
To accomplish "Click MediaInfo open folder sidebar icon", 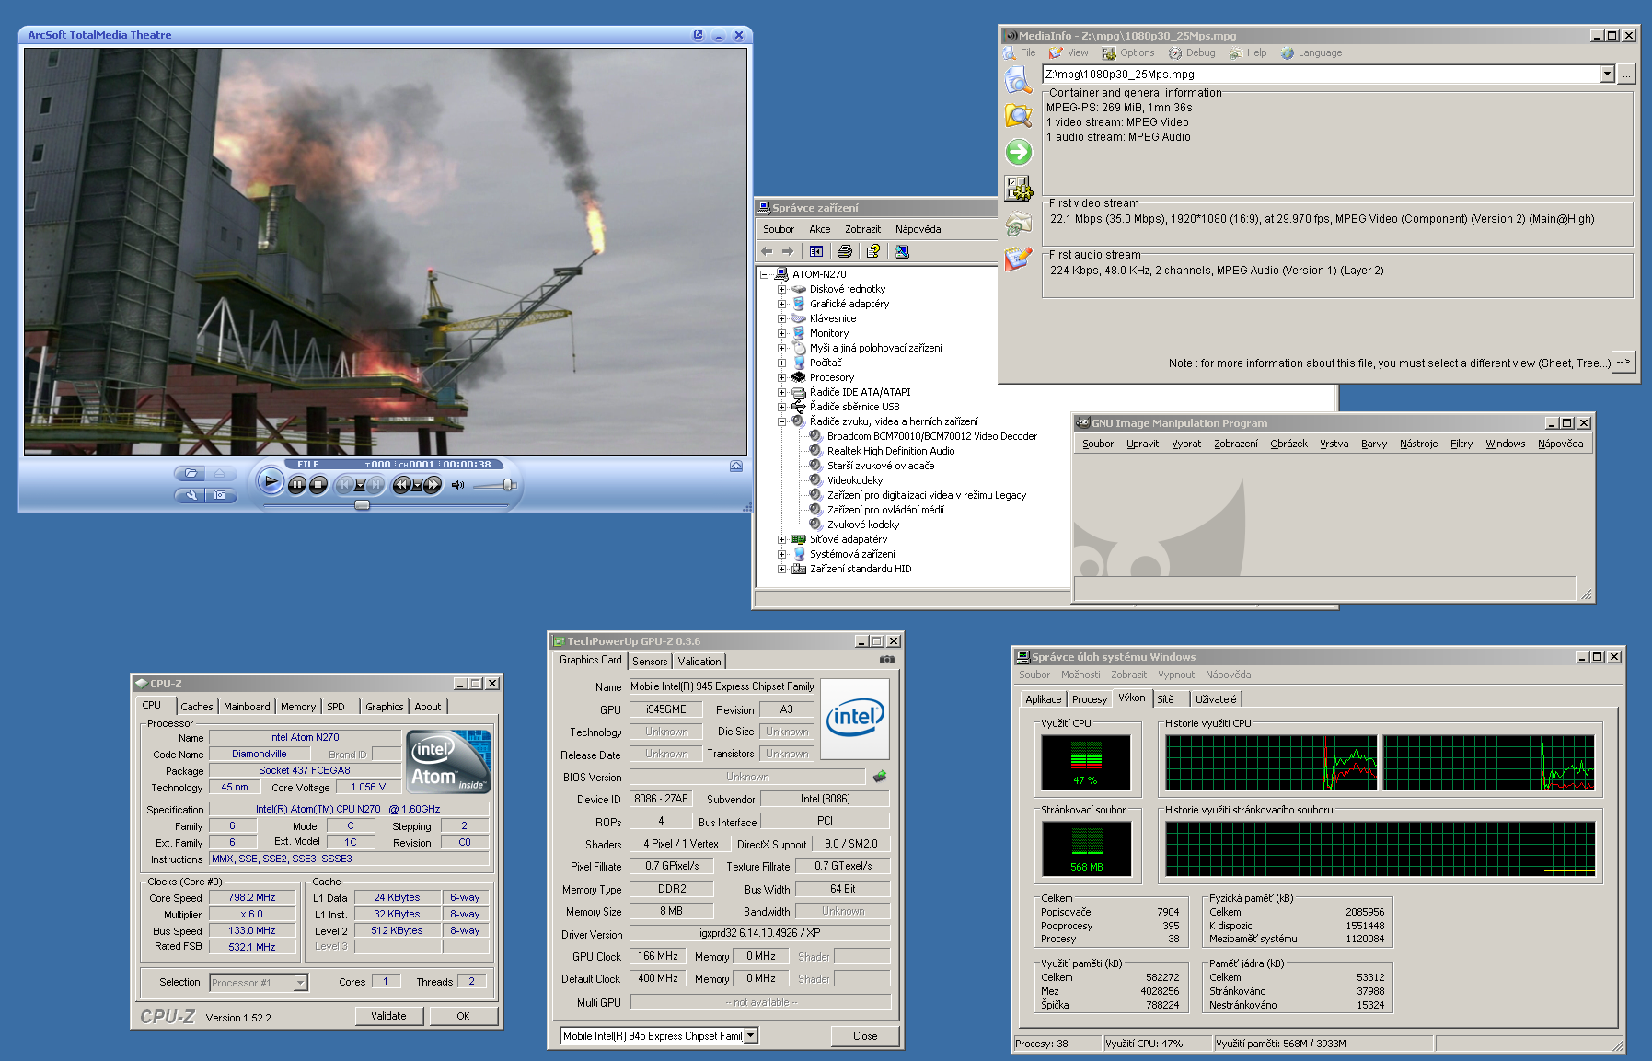I will pos(1018,116).
